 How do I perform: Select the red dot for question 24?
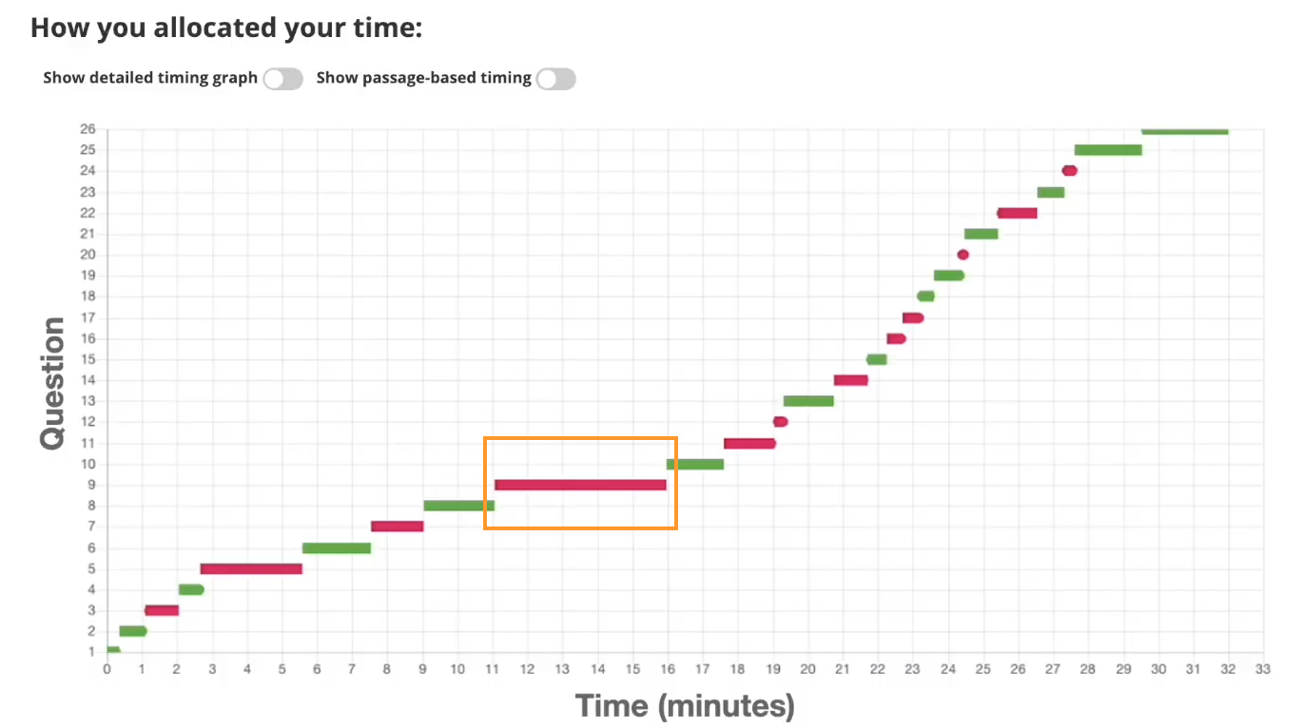(1069, 171)
